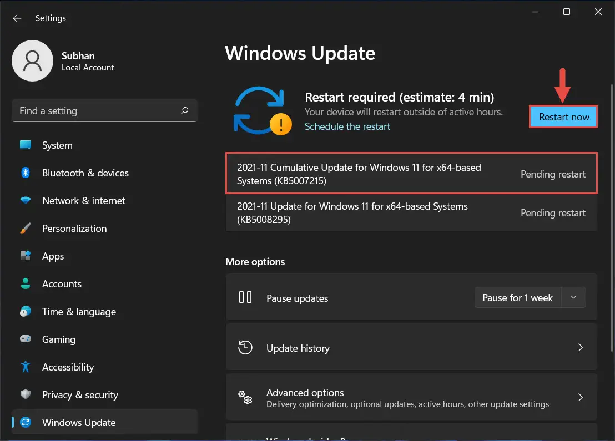Click the System monitor icon
The width and height of the screenshot is (615, 441).
click(x=26, y=145)
